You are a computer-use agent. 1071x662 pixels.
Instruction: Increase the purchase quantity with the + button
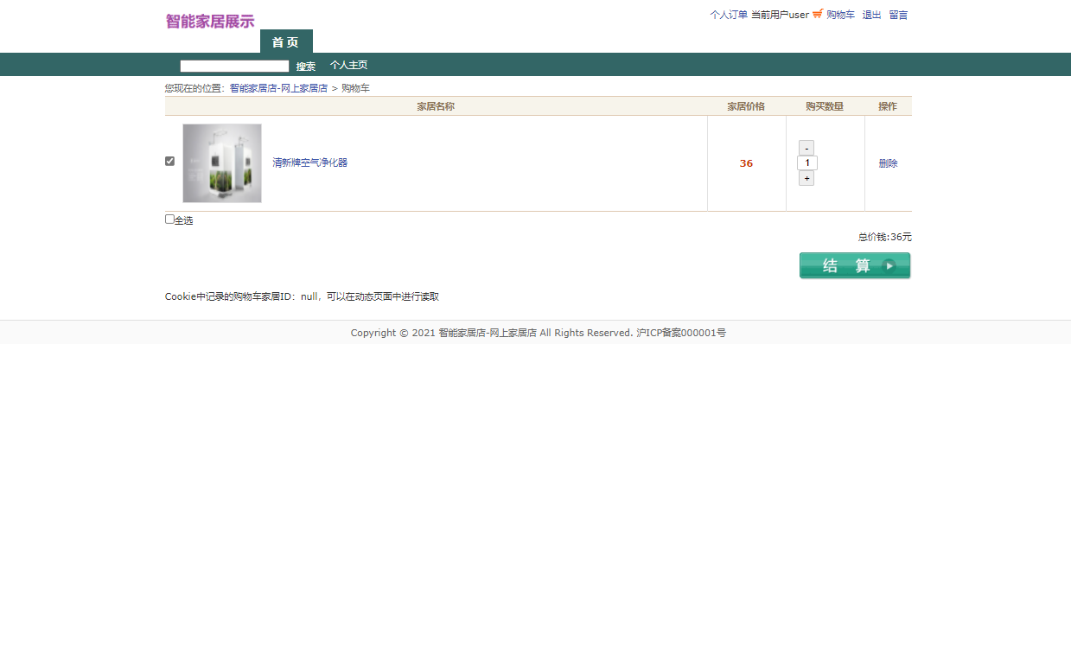click(806, 178)
